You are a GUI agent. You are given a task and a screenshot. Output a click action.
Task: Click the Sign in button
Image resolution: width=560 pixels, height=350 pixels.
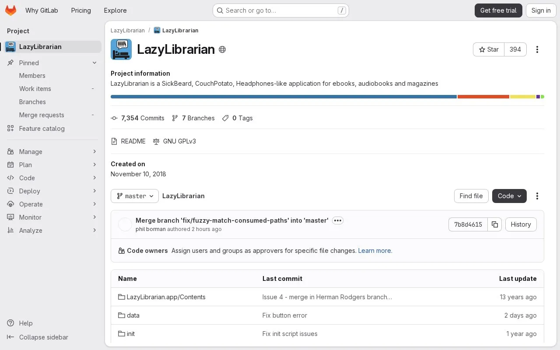pyautogui.click(x=541, y=10)
